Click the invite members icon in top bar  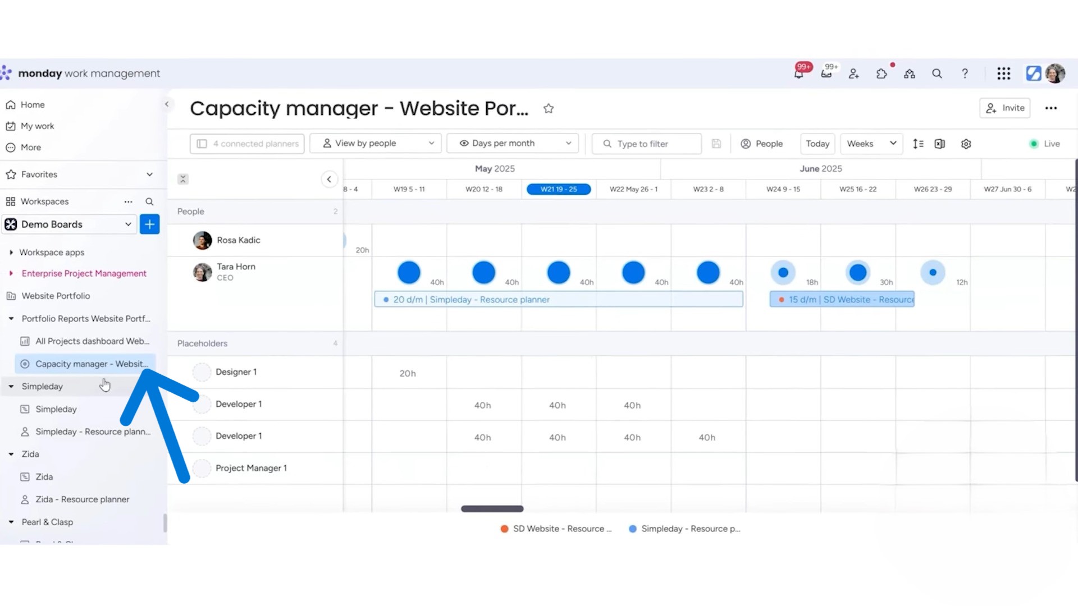pyautogui.click(x=853, y=74)
